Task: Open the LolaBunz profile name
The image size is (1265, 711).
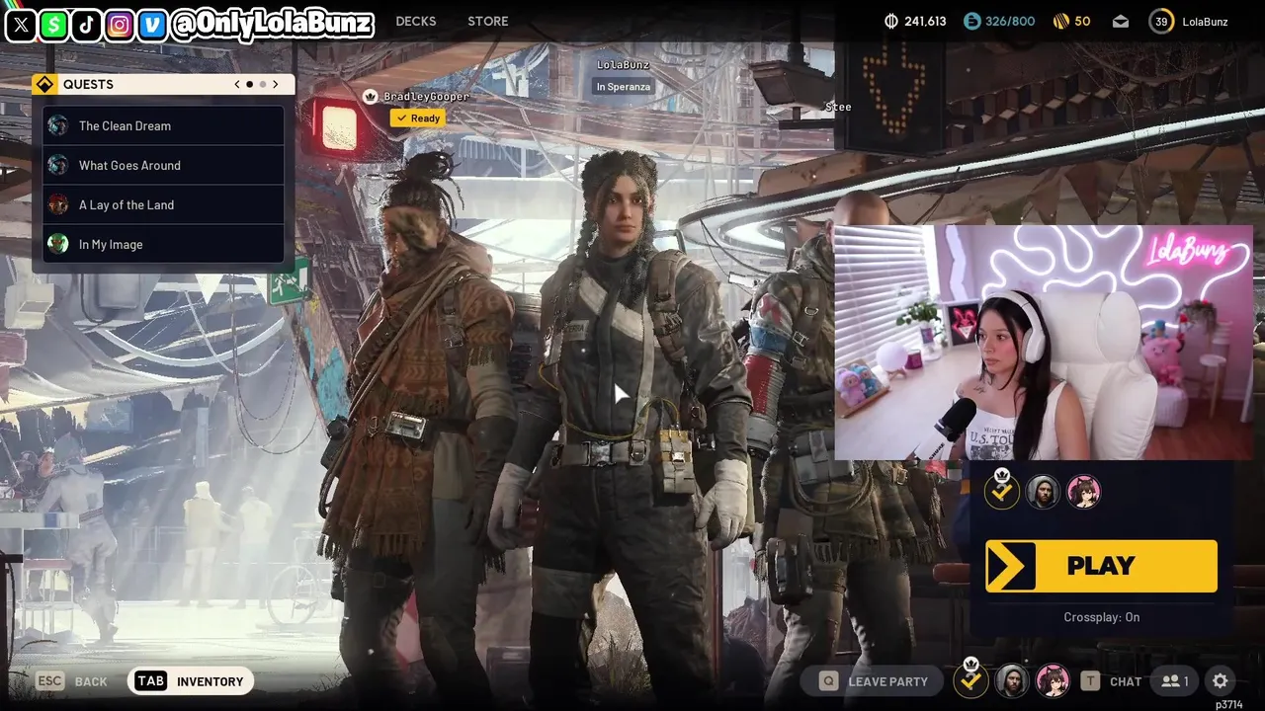Action: [1205, 21]
